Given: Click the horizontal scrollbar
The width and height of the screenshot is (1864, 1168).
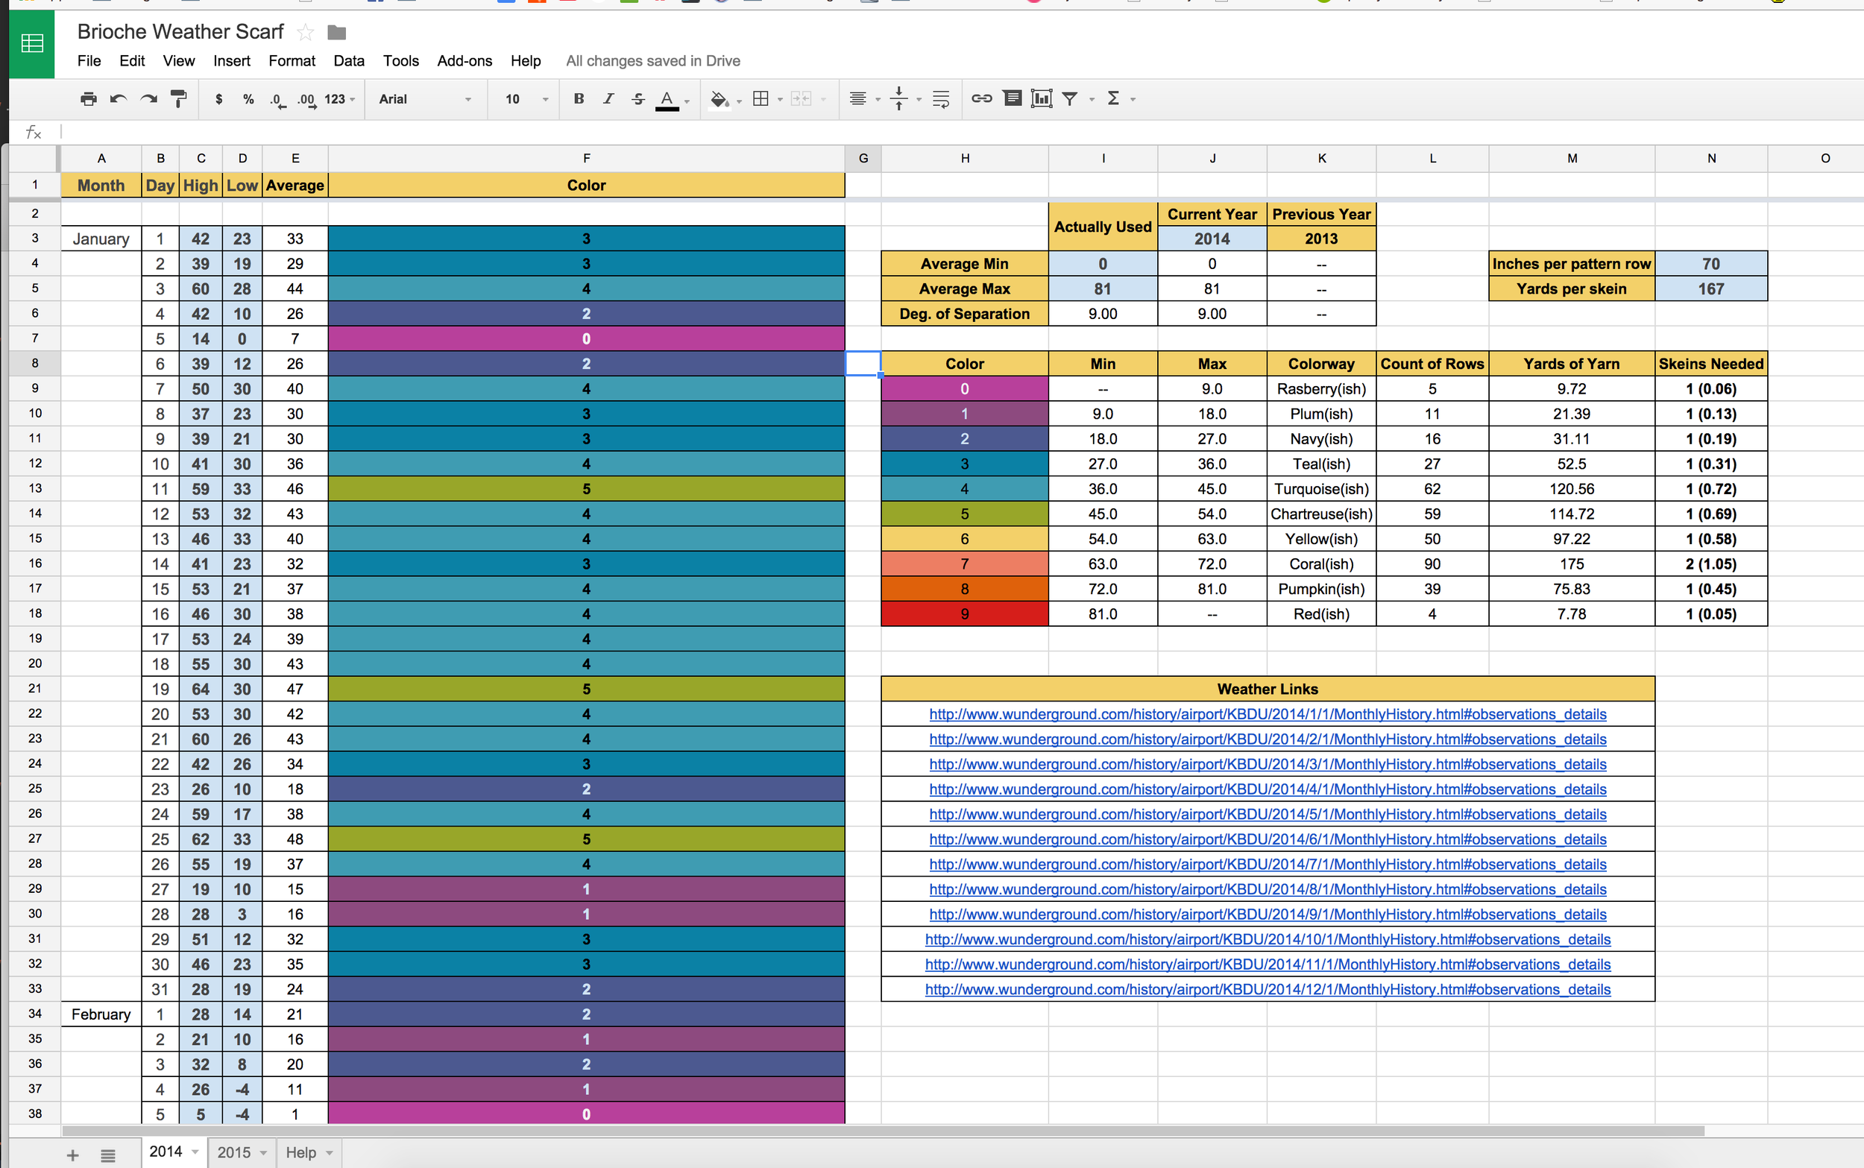Looking at the screenshot, I should pos(883,1131).
